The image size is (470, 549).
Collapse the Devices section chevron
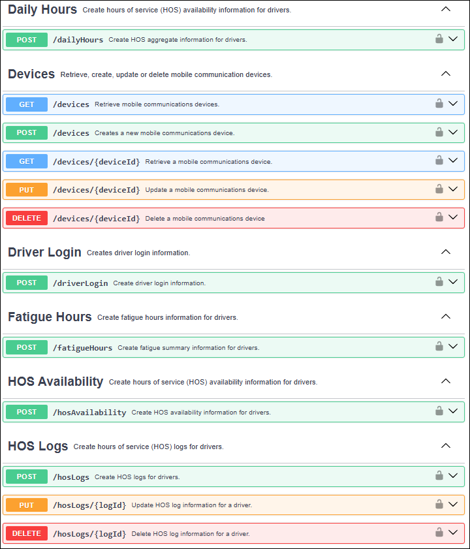pos(446,74)
